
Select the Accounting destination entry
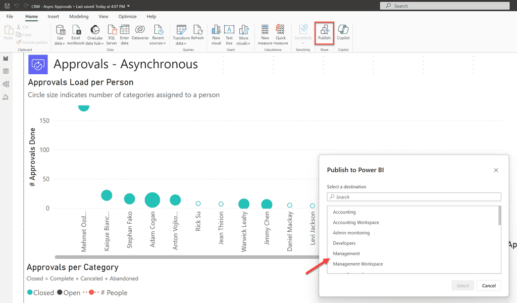pos(344,212)
